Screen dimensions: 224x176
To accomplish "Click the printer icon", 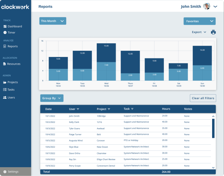I will [x=213, y=32].
